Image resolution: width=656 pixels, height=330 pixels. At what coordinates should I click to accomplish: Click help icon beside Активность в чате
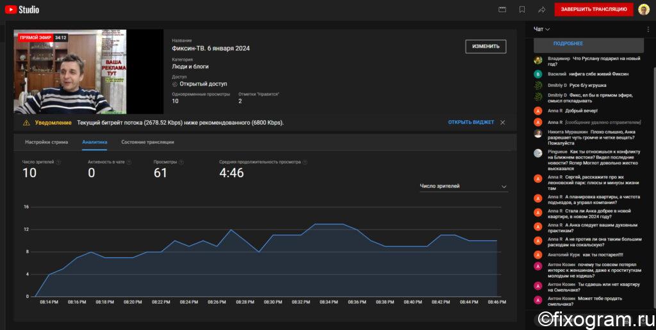click(x=129, y=162)
